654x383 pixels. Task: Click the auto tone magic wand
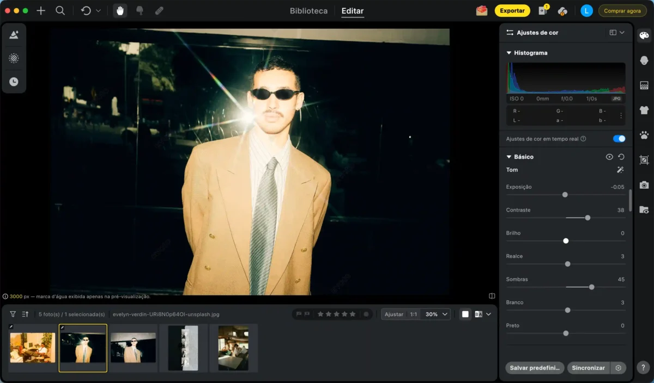click(x=620, y=170)
